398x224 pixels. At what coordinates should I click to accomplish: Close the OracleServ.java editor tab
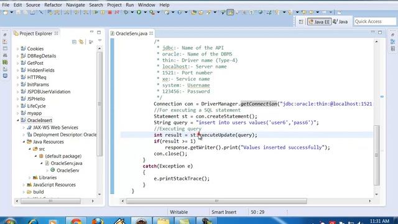151,33
